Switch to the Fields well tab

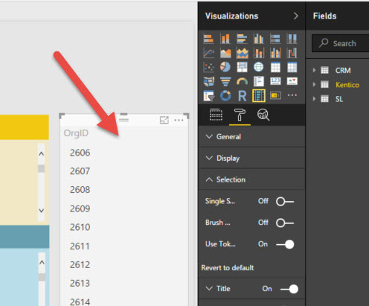(x=216, y=115)
